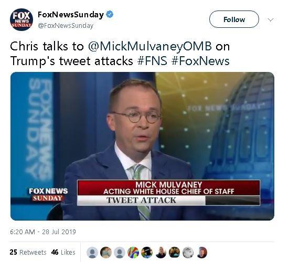The height and width of the screenshot is (262, 289).
Task: Click the colorful rainbow liker avatar
Action: pos(133,253)
